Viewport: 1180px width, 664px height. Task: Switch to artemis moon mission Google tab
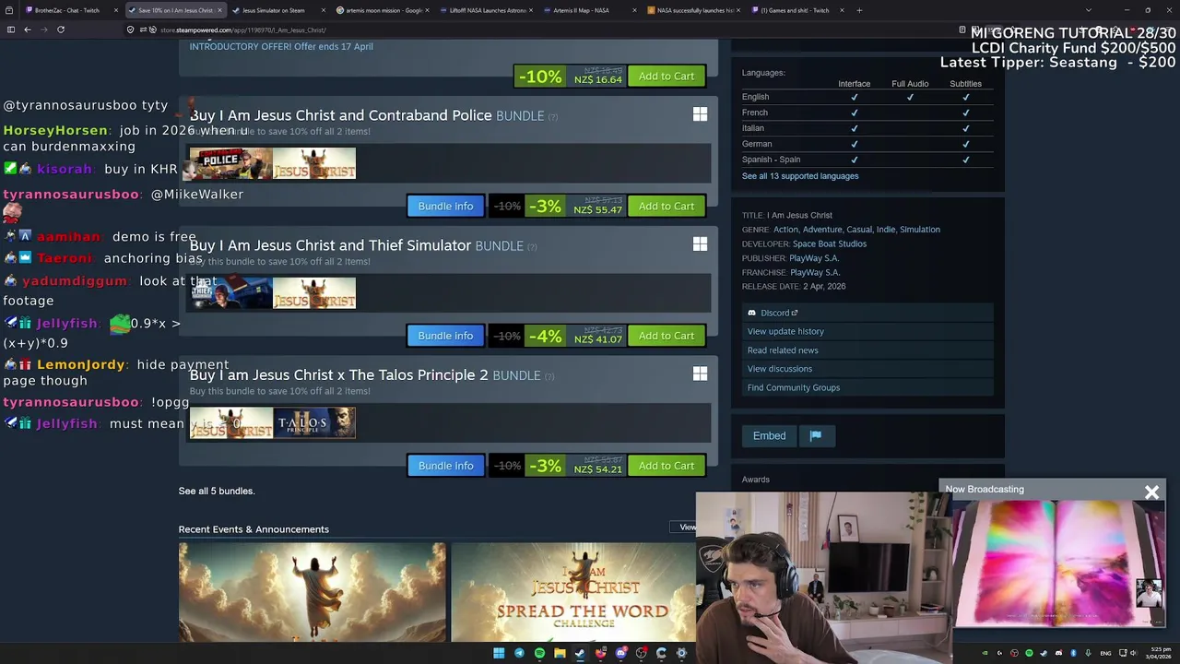[383, 10]
